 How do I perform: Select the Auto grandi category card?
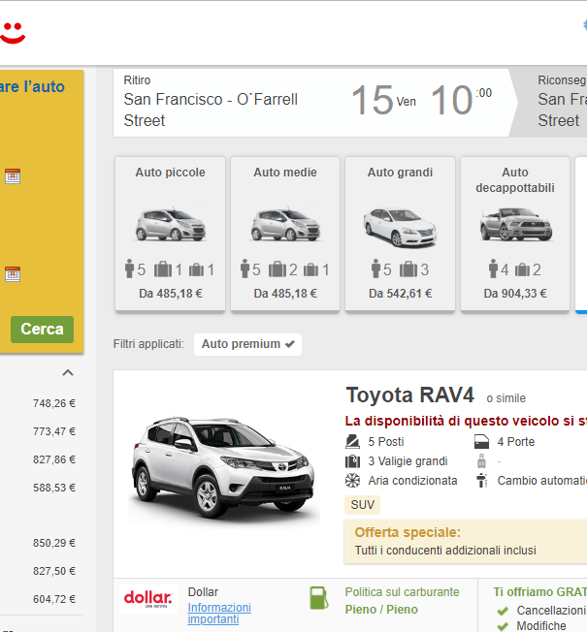(400, 234)
